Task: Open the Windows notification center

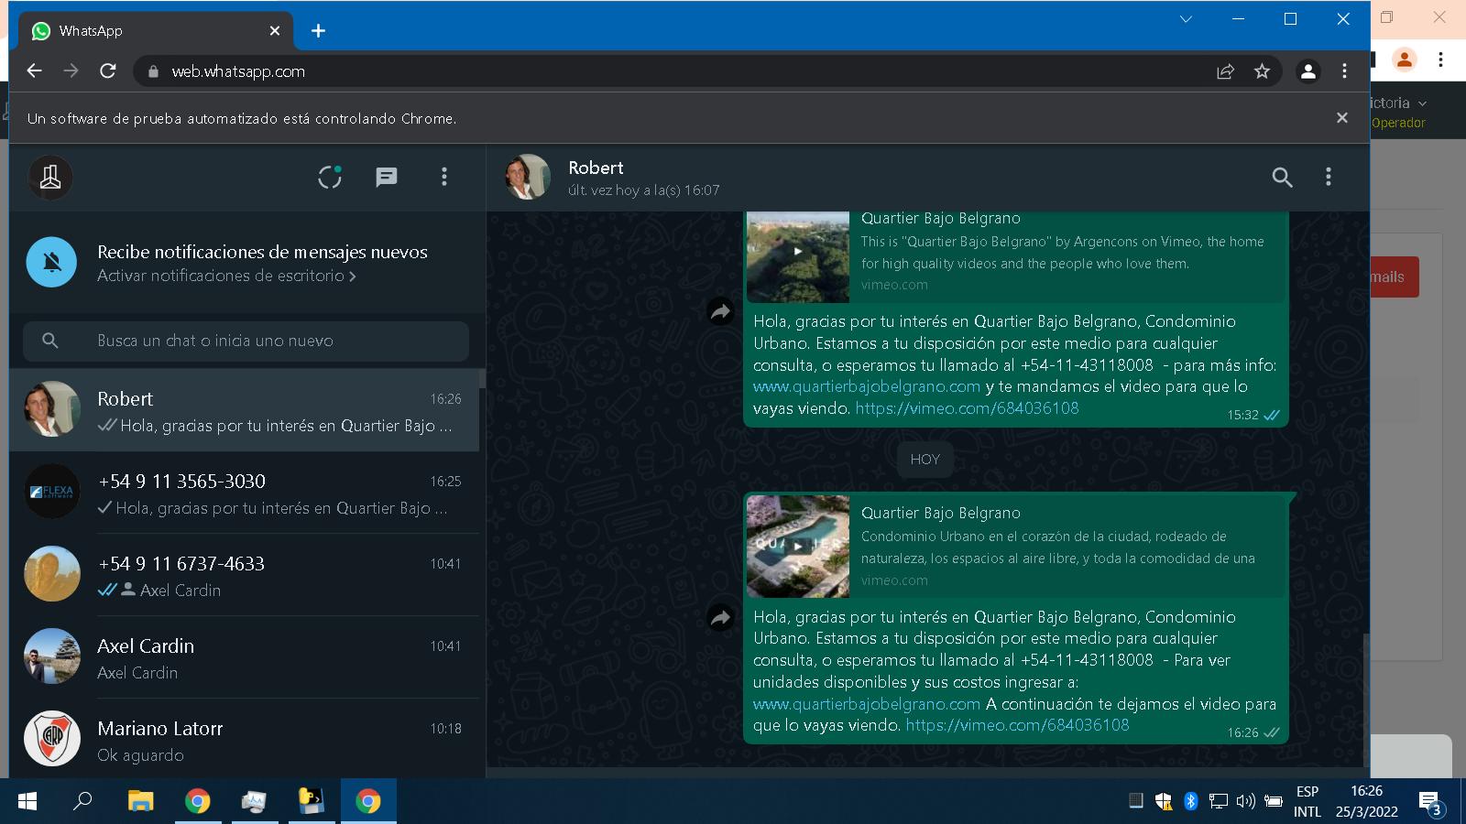Action: point(1431,803)
